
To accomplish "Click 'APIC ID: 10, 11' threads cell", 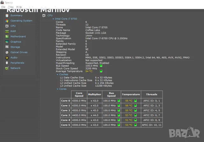I will [152, 125].
